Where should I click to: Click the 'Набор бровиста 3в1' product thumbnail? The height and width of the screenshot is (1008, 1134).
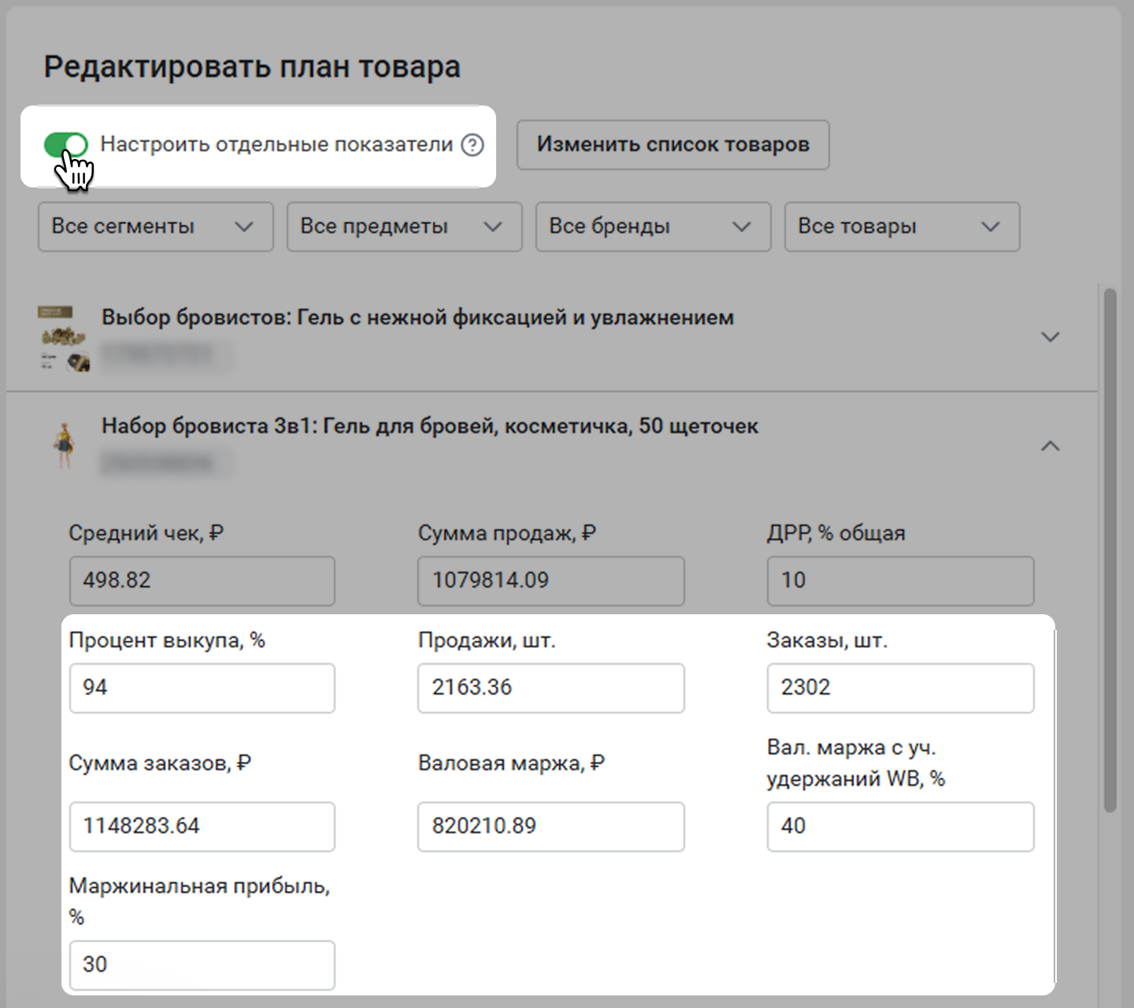click(64, 446)
